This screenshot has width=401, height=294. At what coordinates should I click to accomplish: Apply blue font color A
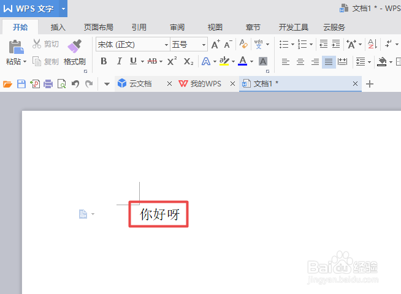pyautogui.click(x=242, y=61)
